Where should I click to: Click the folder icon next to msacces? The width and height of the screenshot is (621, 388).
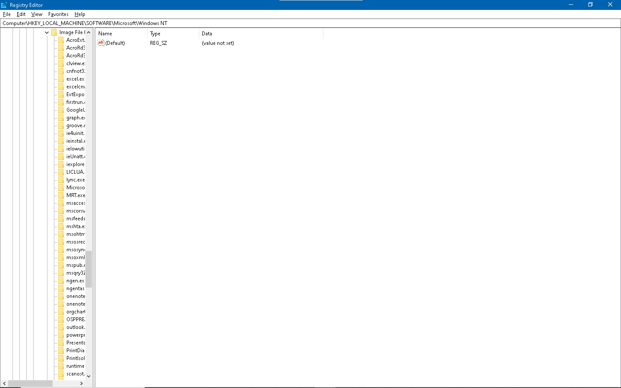(x=61, y=203)
